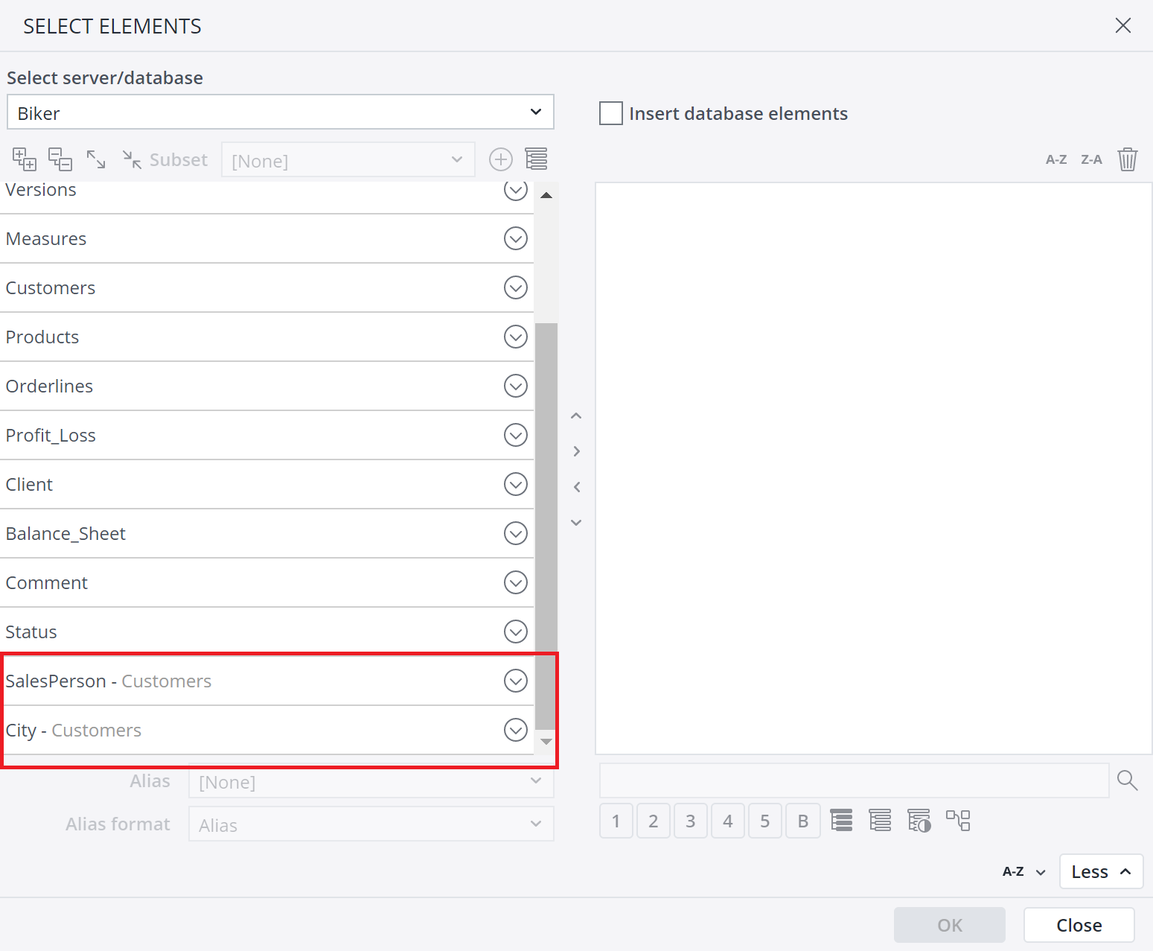Expand the SalesPerson - Customers dimension

[x=515, y=681]
